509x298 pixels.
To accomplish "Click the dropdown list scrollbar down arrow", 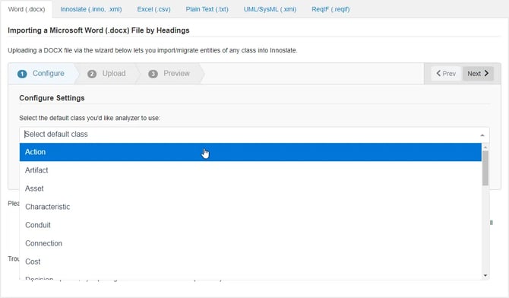I will [x=485, y=276].
